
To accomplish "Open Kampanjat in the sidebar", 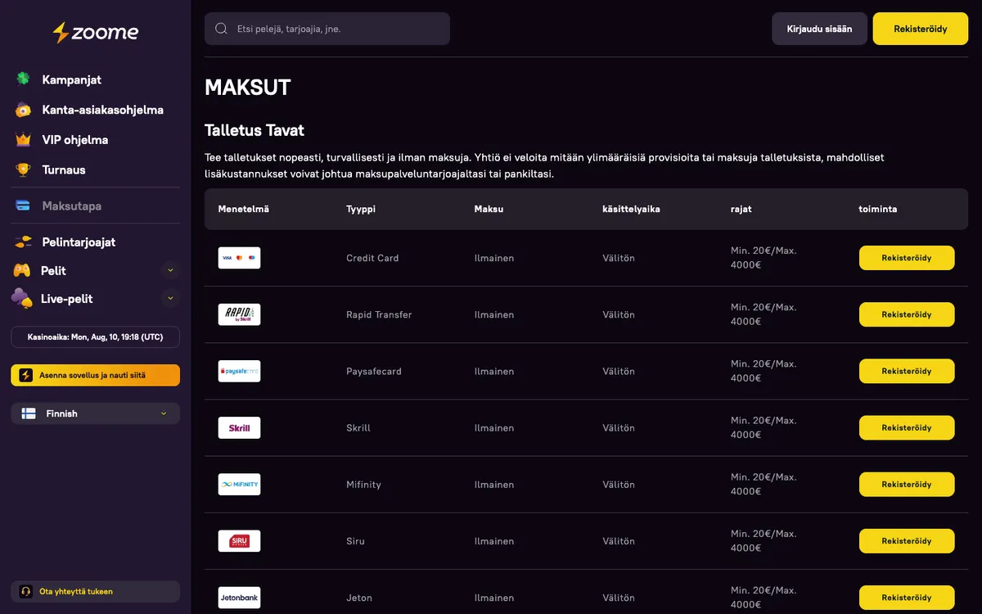I will click(x=71, y=79).
